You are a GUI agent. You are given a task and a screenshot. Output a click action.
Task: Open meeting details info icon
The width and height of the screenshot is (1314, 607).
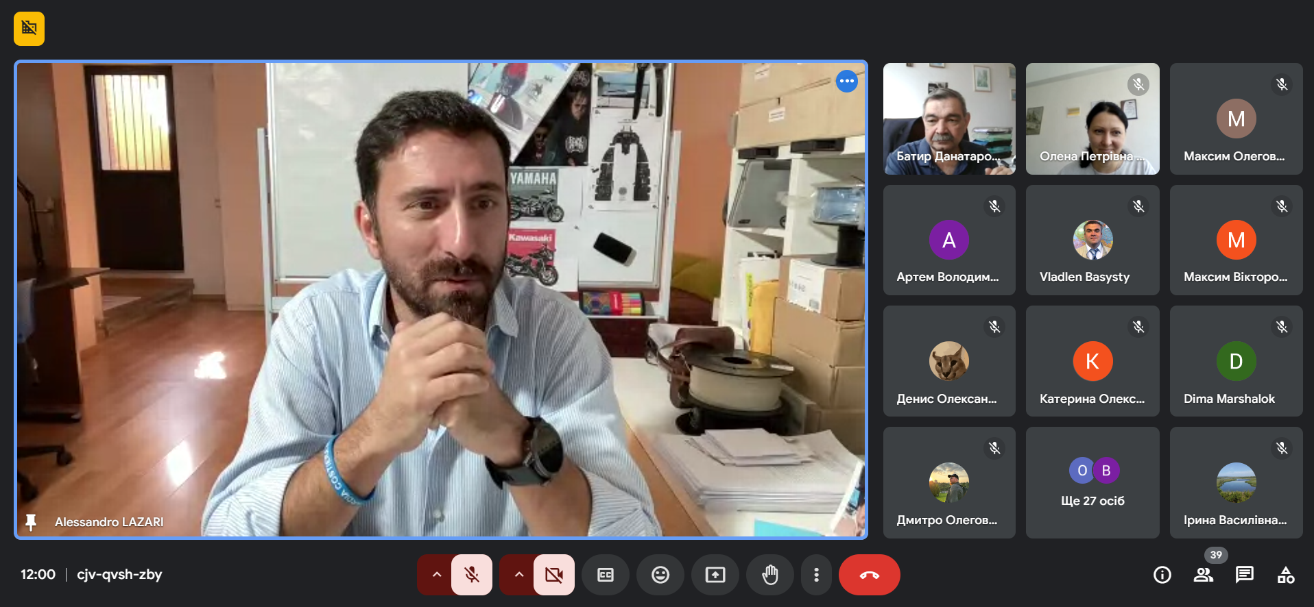tap(1162, 575)
